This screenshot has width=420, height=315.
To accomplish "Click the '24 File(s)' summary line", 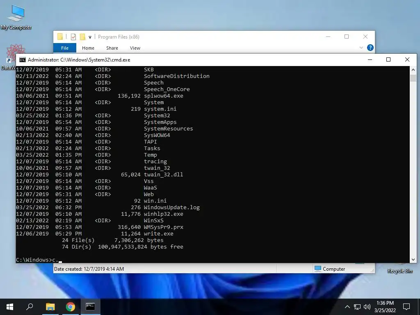I will coord(112,240).
